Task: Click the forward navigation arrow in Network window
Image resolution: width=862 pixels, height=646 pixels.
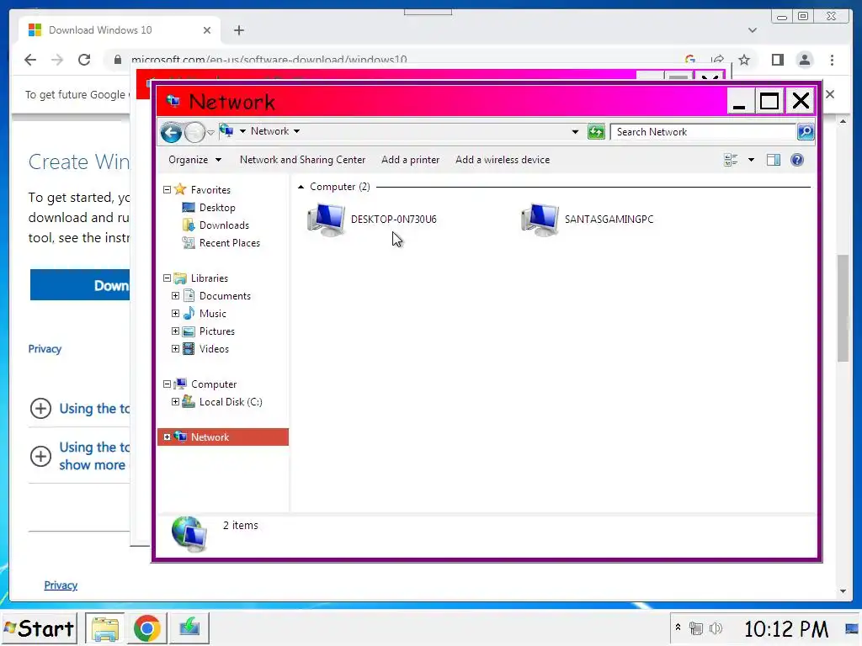Action: pyautogui.click(x=194, y=132)
